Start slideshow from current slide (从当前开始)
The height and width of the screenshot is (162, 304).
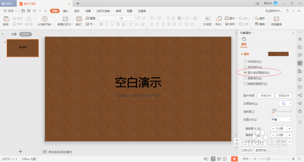click(45, 21)
